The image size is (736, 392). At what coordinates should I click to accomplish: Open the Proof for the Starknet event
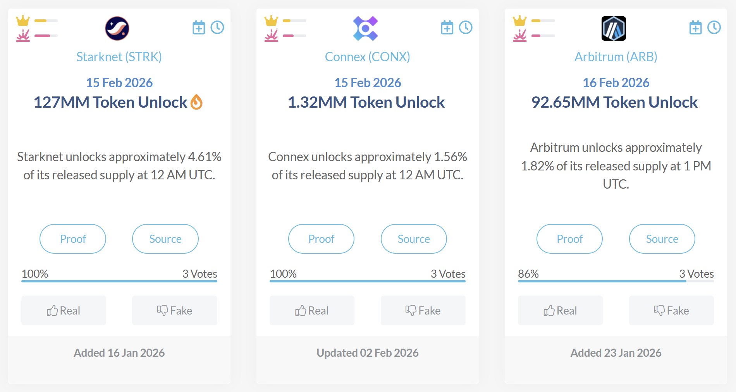click(x=73, y=239)
